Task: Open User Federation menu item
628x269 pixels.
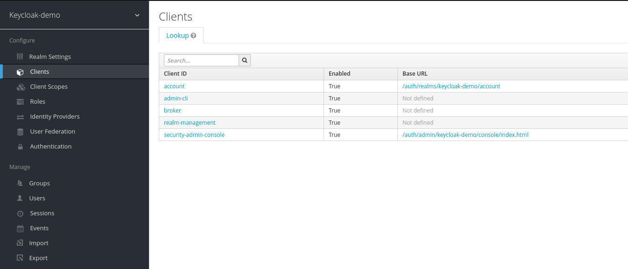Action: [x=52, y=131]
